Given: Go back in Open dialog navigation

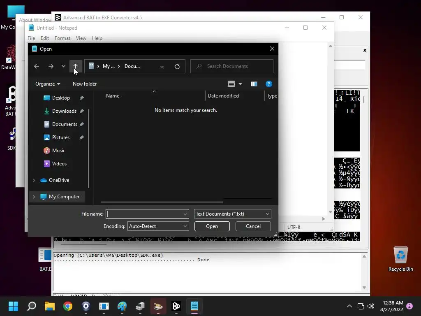Looking at the screenshot, I should (37, 66).
